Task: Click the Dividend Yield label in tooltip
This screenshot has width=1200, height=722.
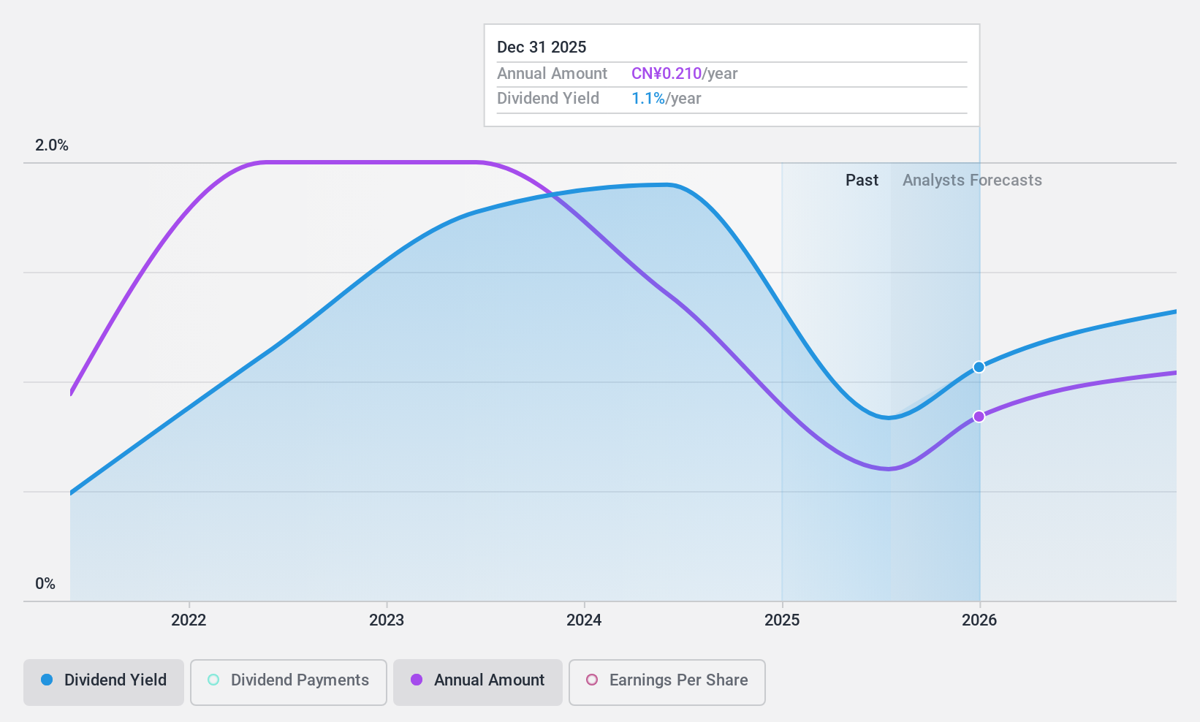Action: 548,99
